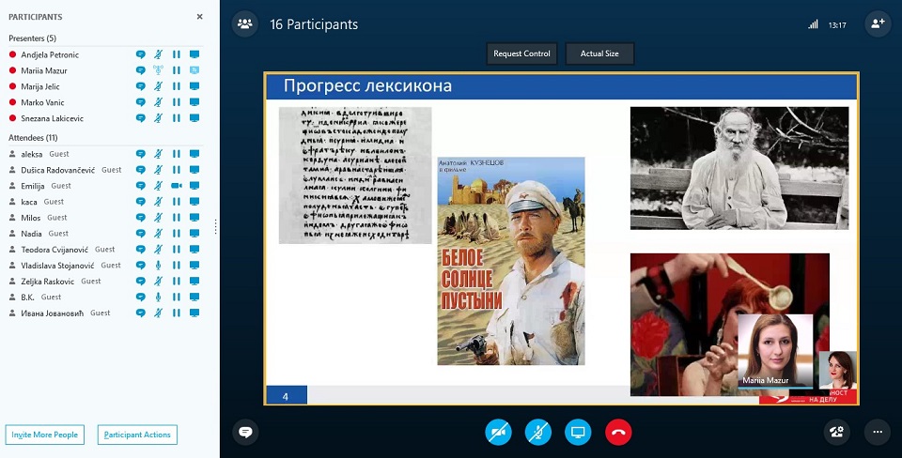Select presenter Marija Jelic

[x=40, y=86]
